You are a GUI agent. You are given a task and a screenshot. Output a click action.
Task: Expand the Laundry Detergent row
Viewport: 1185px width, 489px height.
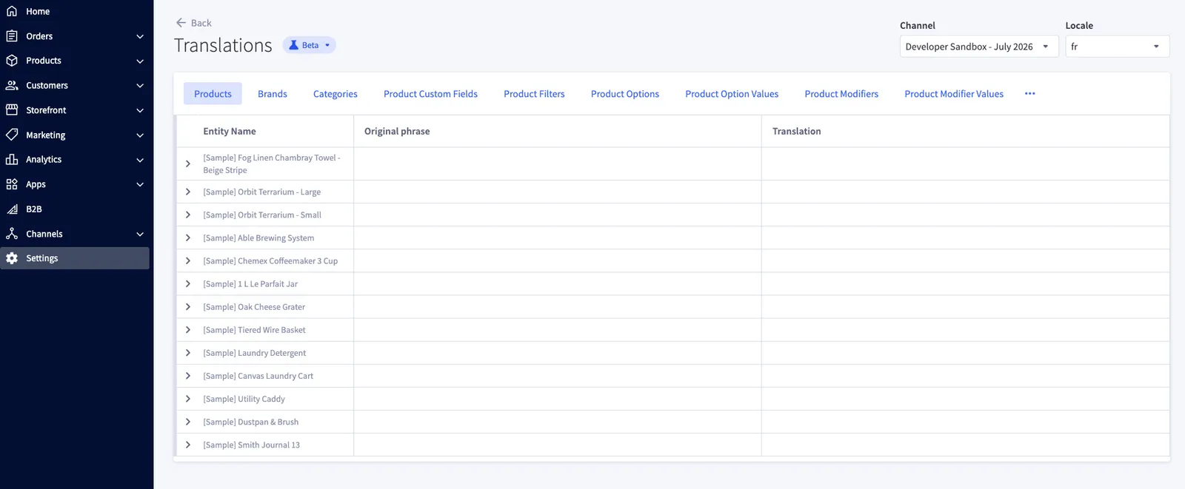[188, 352]
